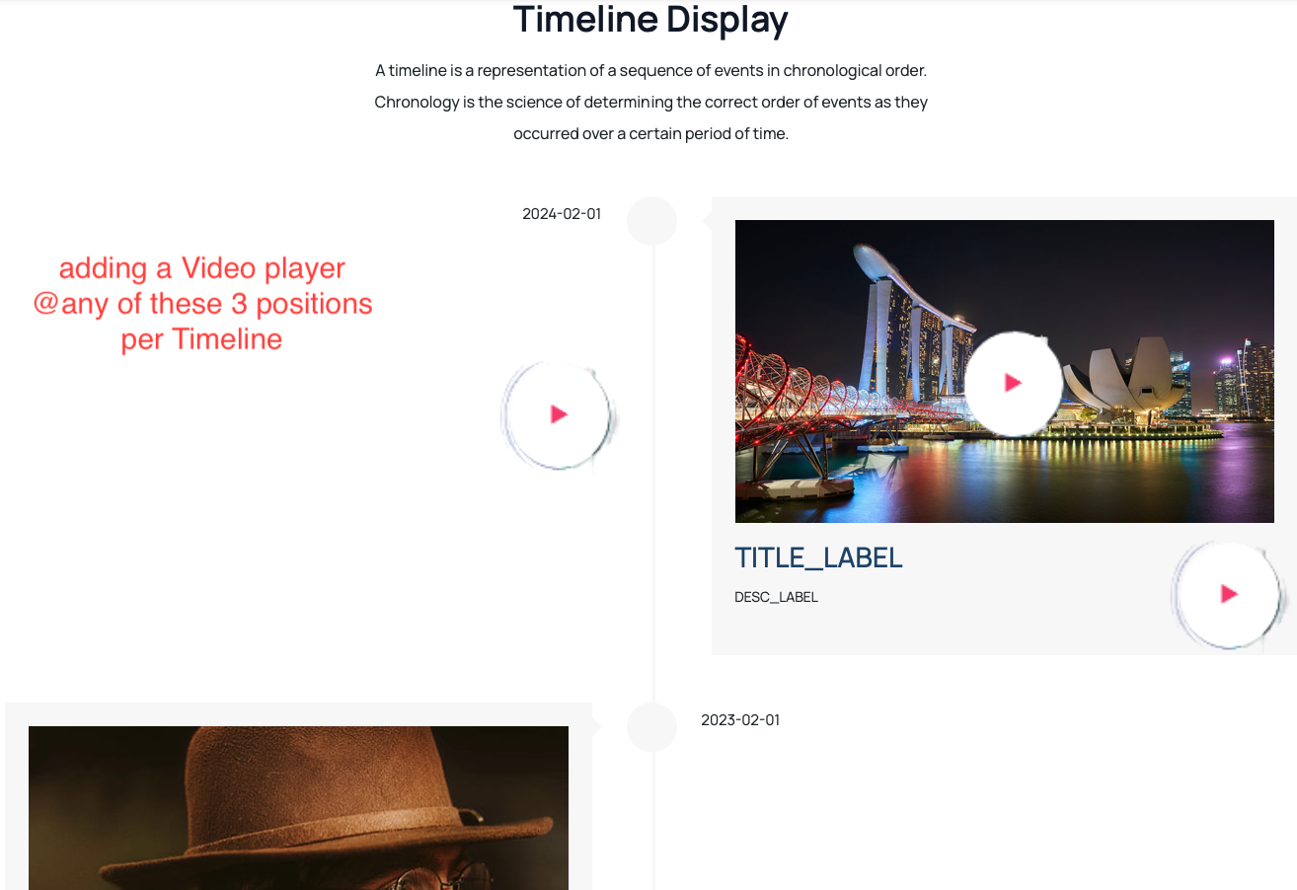The image size is (1297, 890).
Task: Click the timeline dot beside 2024-02-01
Action: 651,221
